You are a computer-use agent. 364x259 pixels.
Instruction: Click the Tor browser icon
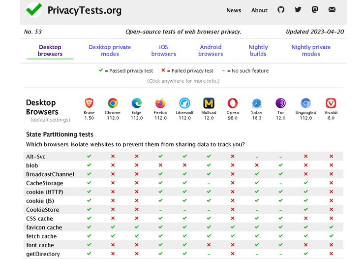coord(280,103)
